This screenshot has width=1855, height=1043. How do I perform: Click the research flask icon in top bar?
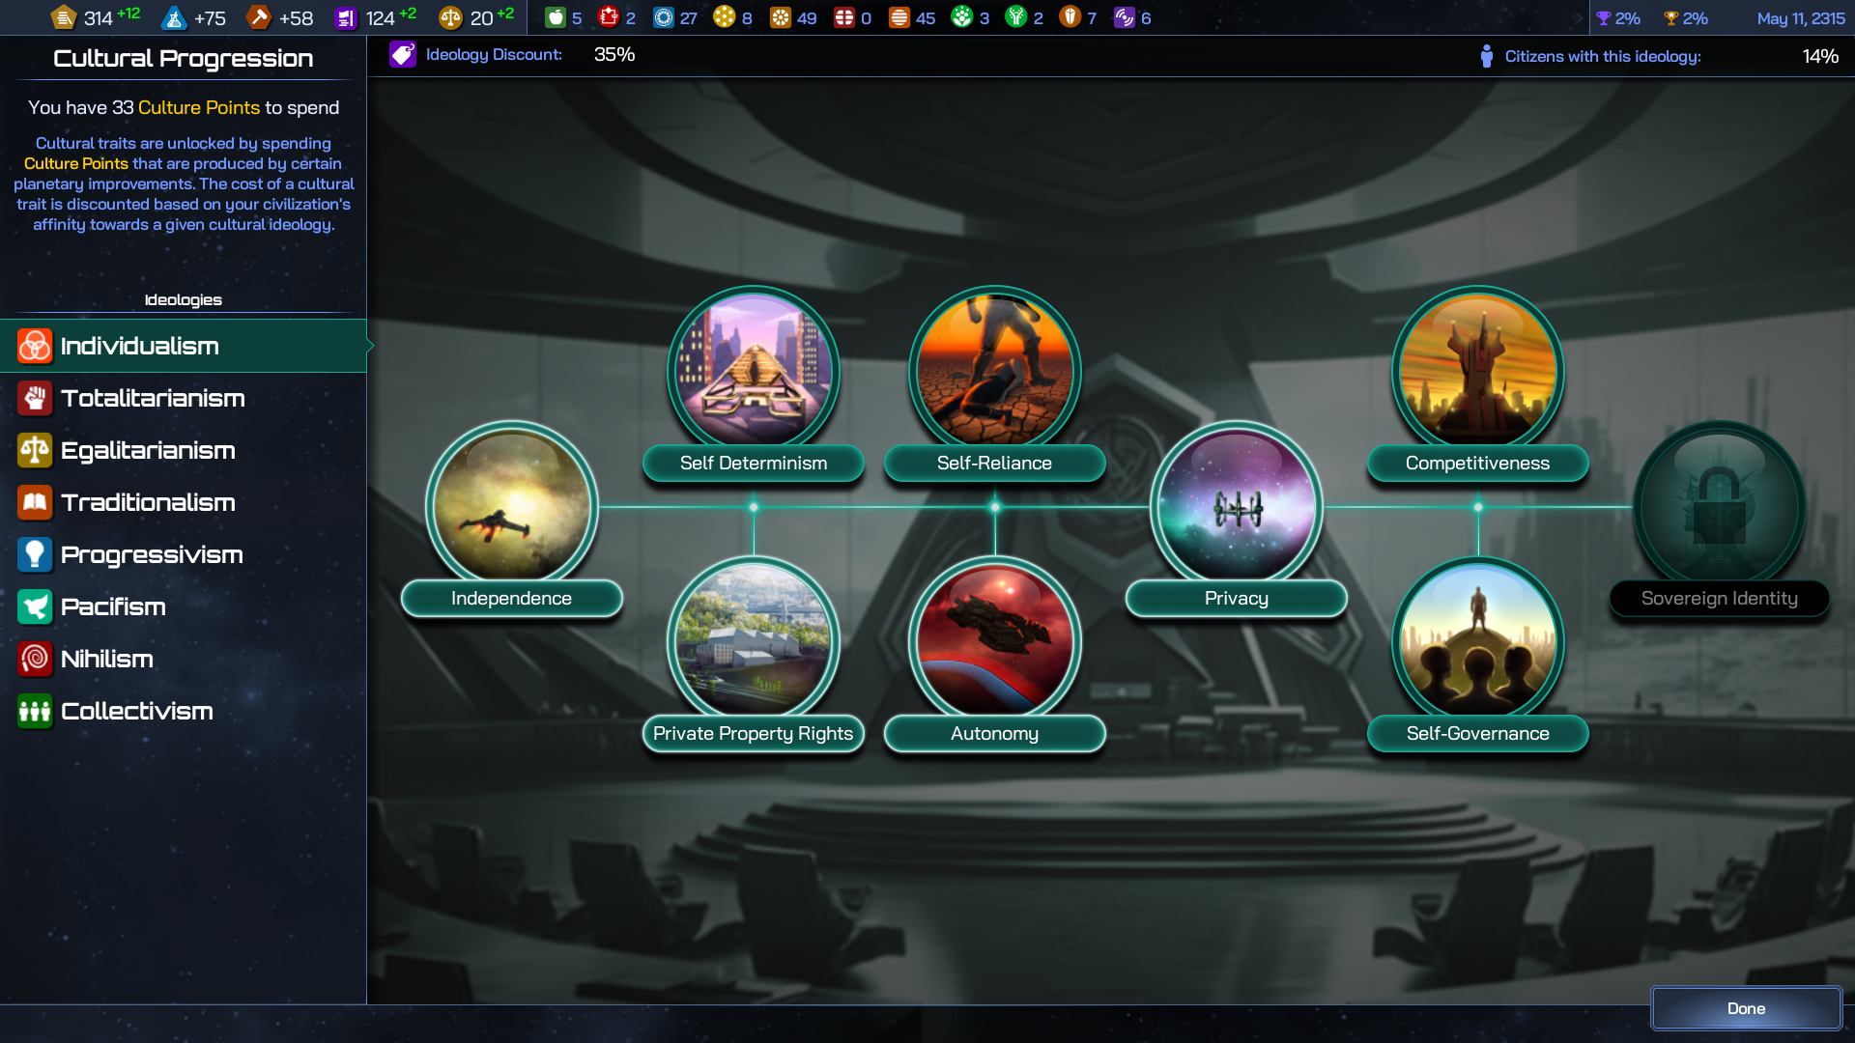[174, 17]
